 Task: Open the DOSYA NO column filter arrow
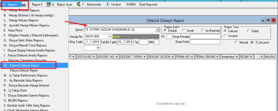(94, 57)
